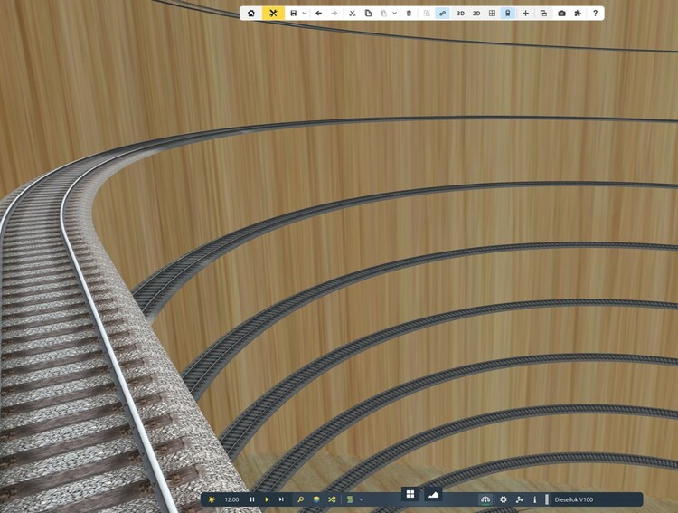The width and height of the screenshot is (678, 513).
Task: Show info for selected vehicle
Action: pos(535,499)
